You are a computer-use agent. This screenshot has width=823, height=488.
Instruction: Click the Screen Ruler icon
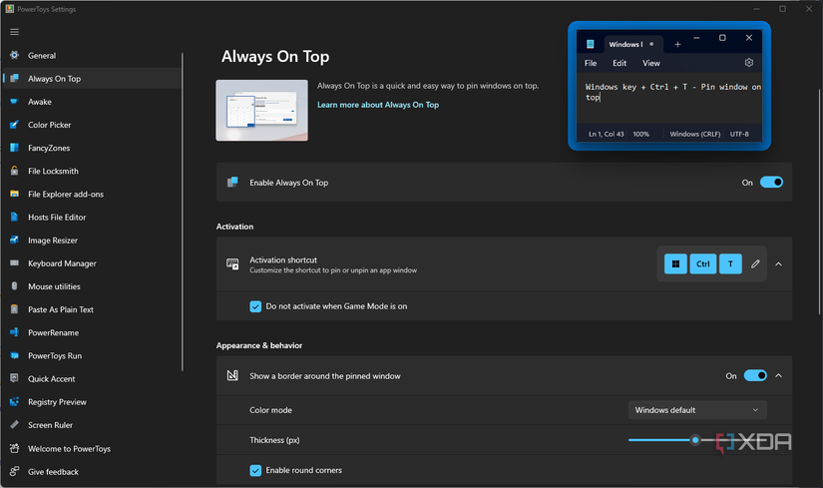pyautogui.click(x=14, y=425)
